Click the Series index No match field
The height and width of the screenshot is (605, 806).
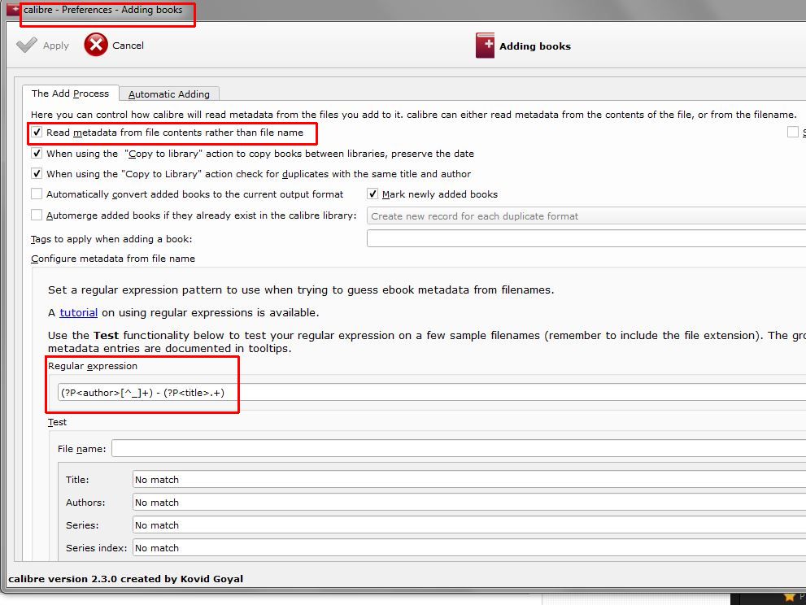[x=469, y=548]
